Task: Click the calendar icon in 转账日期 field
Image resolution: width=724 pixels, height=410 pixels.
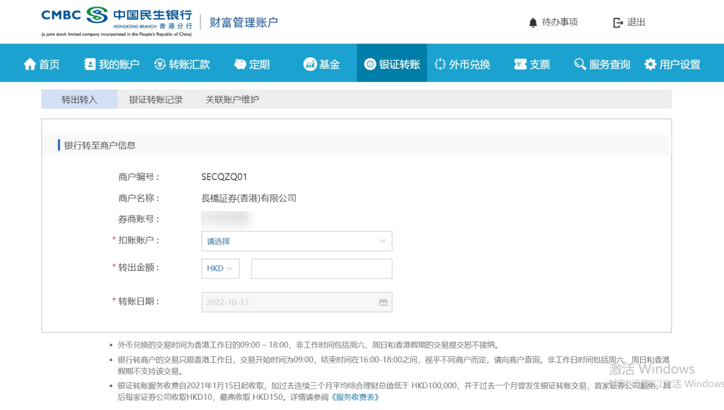Action: click(383, 302)
